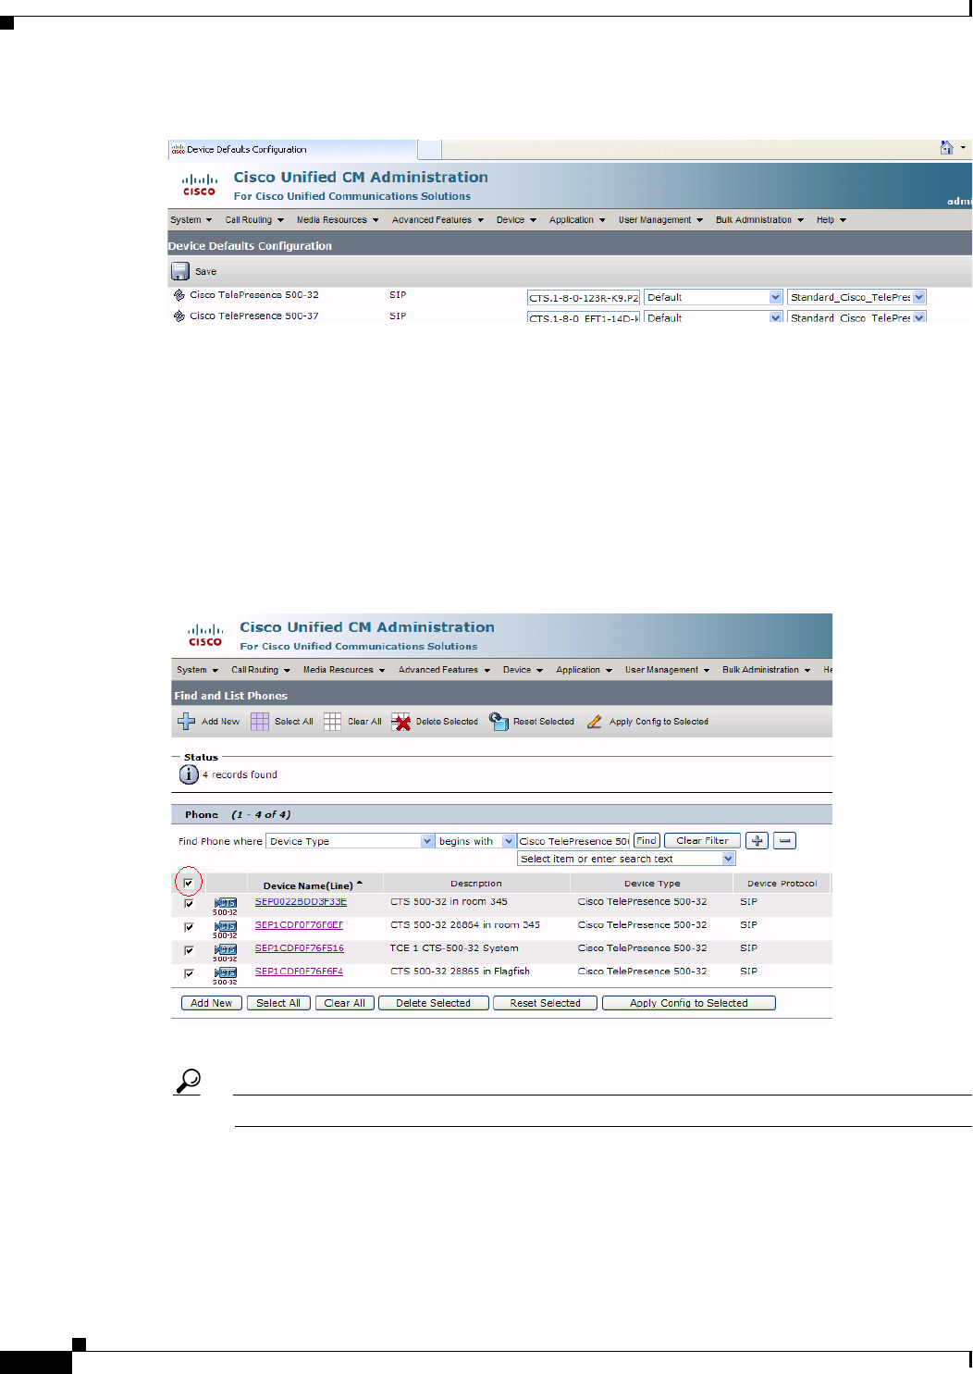
Task: Click Cisco TelePresence 500-37 device icon
Action: point(179,316)
